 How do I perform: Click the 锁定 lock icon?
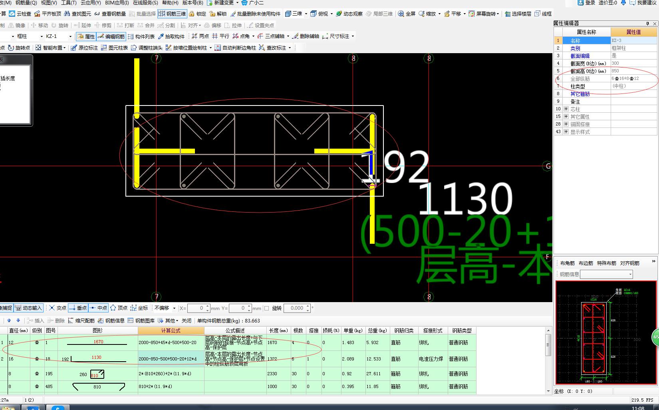[x=198, y=14]
